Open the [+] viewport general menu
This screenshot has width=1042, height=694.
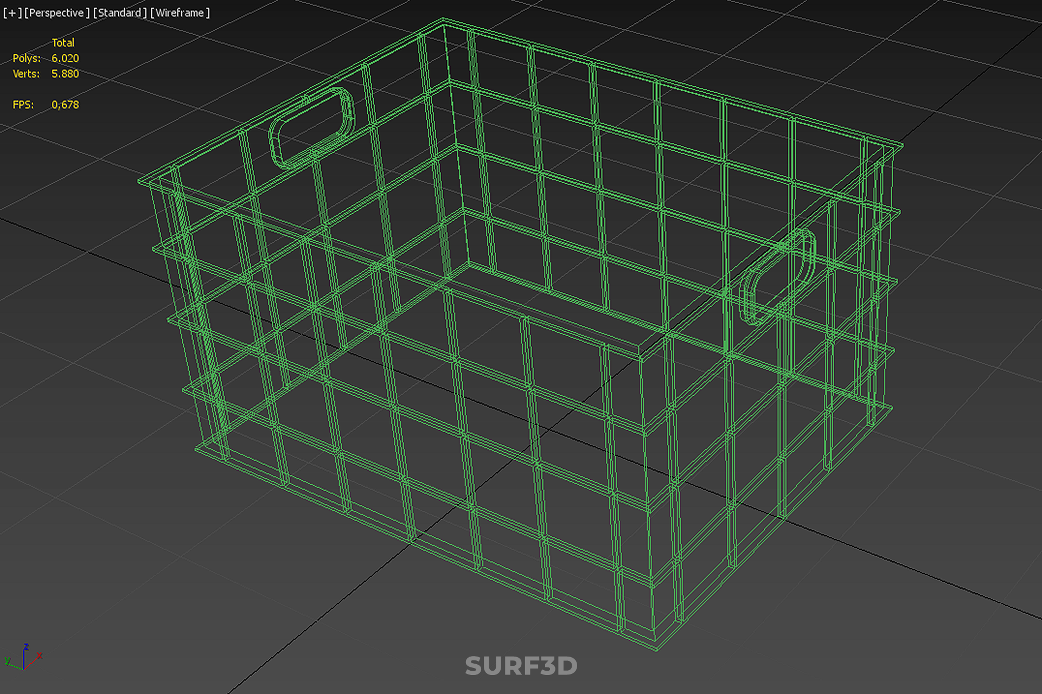point(12,12)
